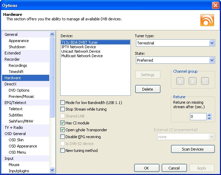221x175 pixels.
Task: Open the Recorder settings section
Action: [x=12, y=59]
